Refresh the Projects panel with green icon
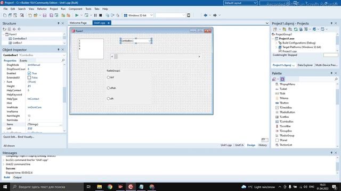341x191 pixels. 296,29
